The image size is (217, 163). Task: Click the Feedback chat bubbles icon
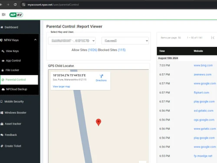click(x=2, y=135)
